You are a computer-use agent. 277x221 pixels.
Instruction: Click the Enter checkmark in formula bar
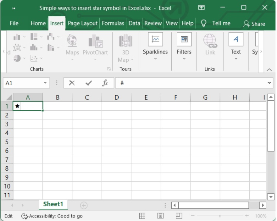pos(89,83)
